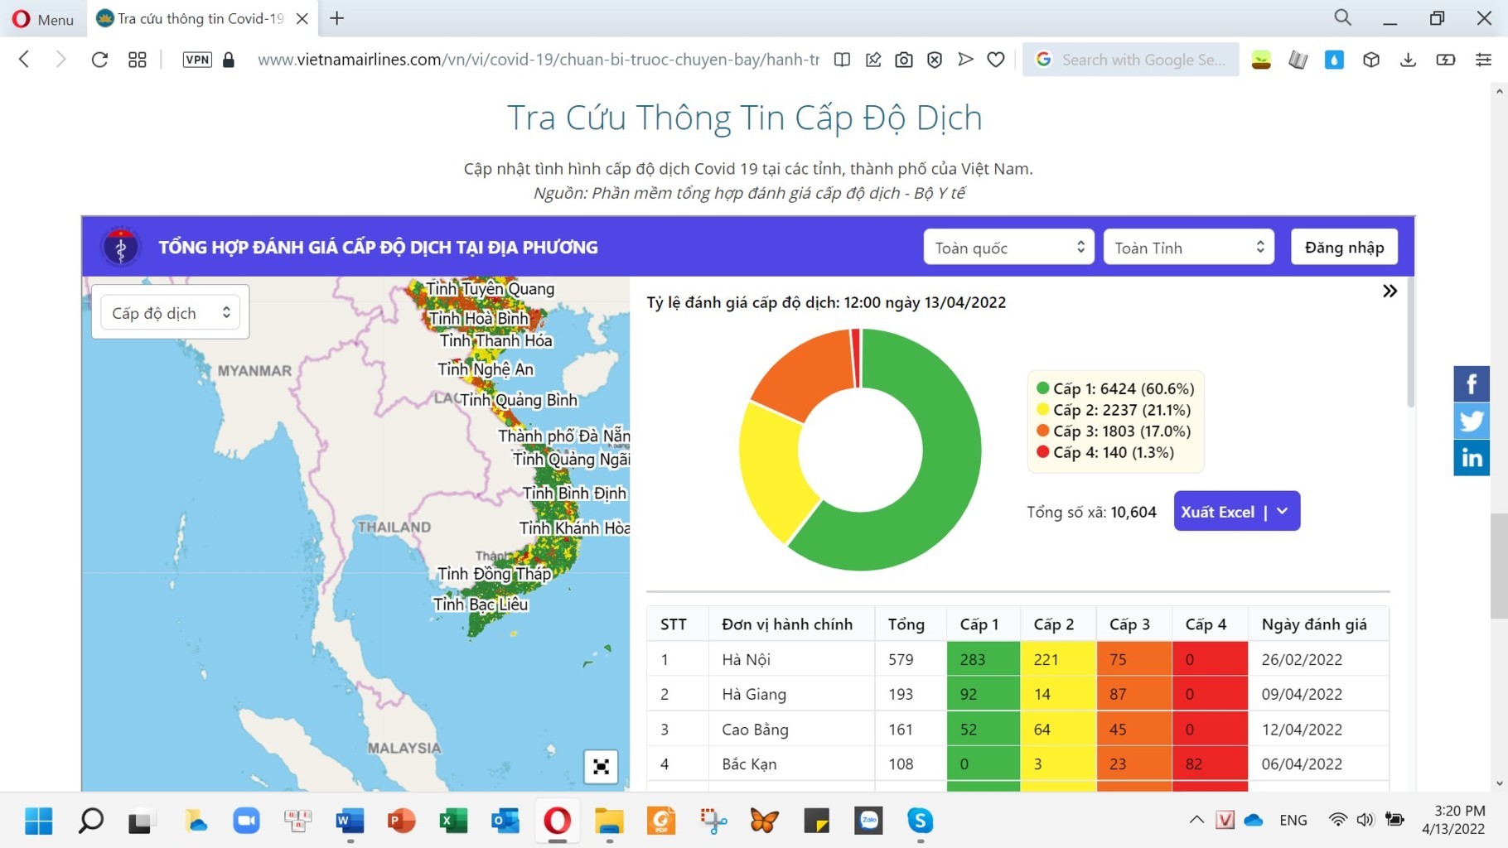Image resolution: width=1508 pixels, height=848 pixels.
Task: Click the Google search input field
Action: (1142, 60)
